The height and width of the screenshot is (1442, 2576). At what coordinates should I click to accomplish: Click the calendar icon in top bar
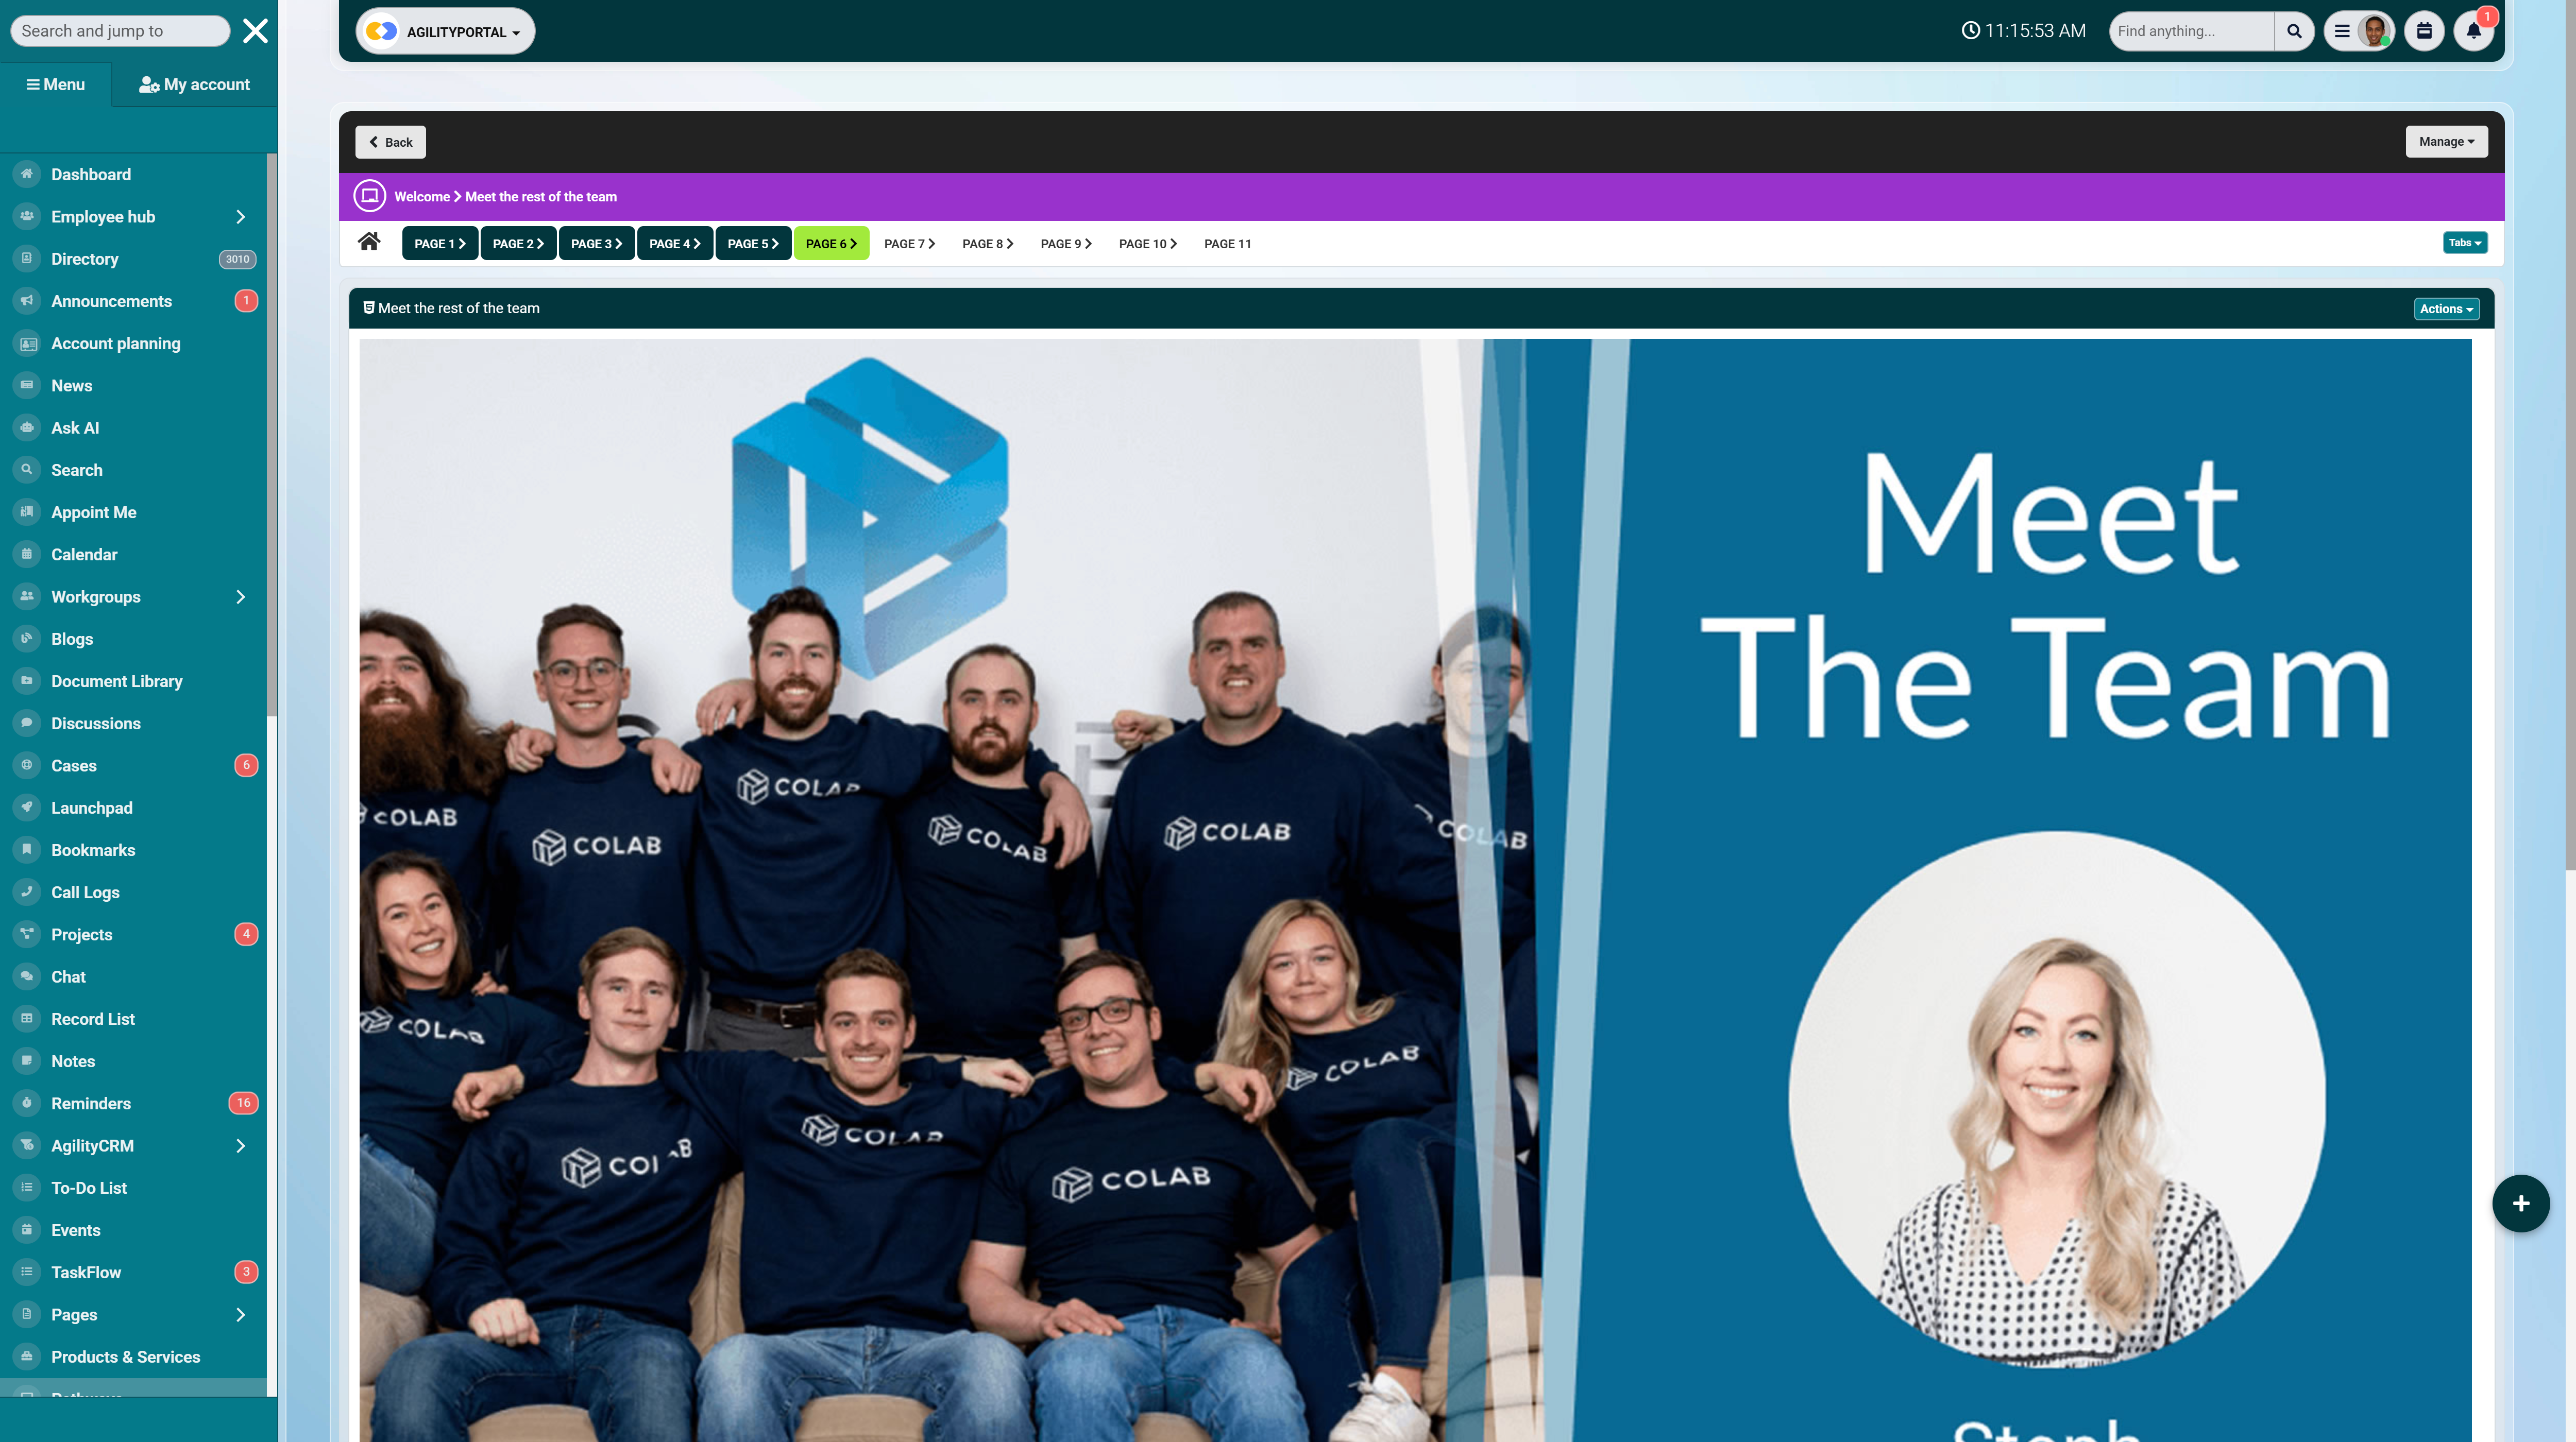(2424, 31)
